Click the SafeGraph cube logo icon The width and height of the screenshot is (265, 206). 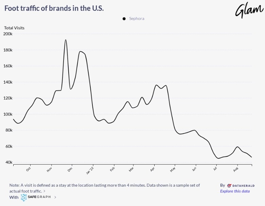[x=24, y=197]
